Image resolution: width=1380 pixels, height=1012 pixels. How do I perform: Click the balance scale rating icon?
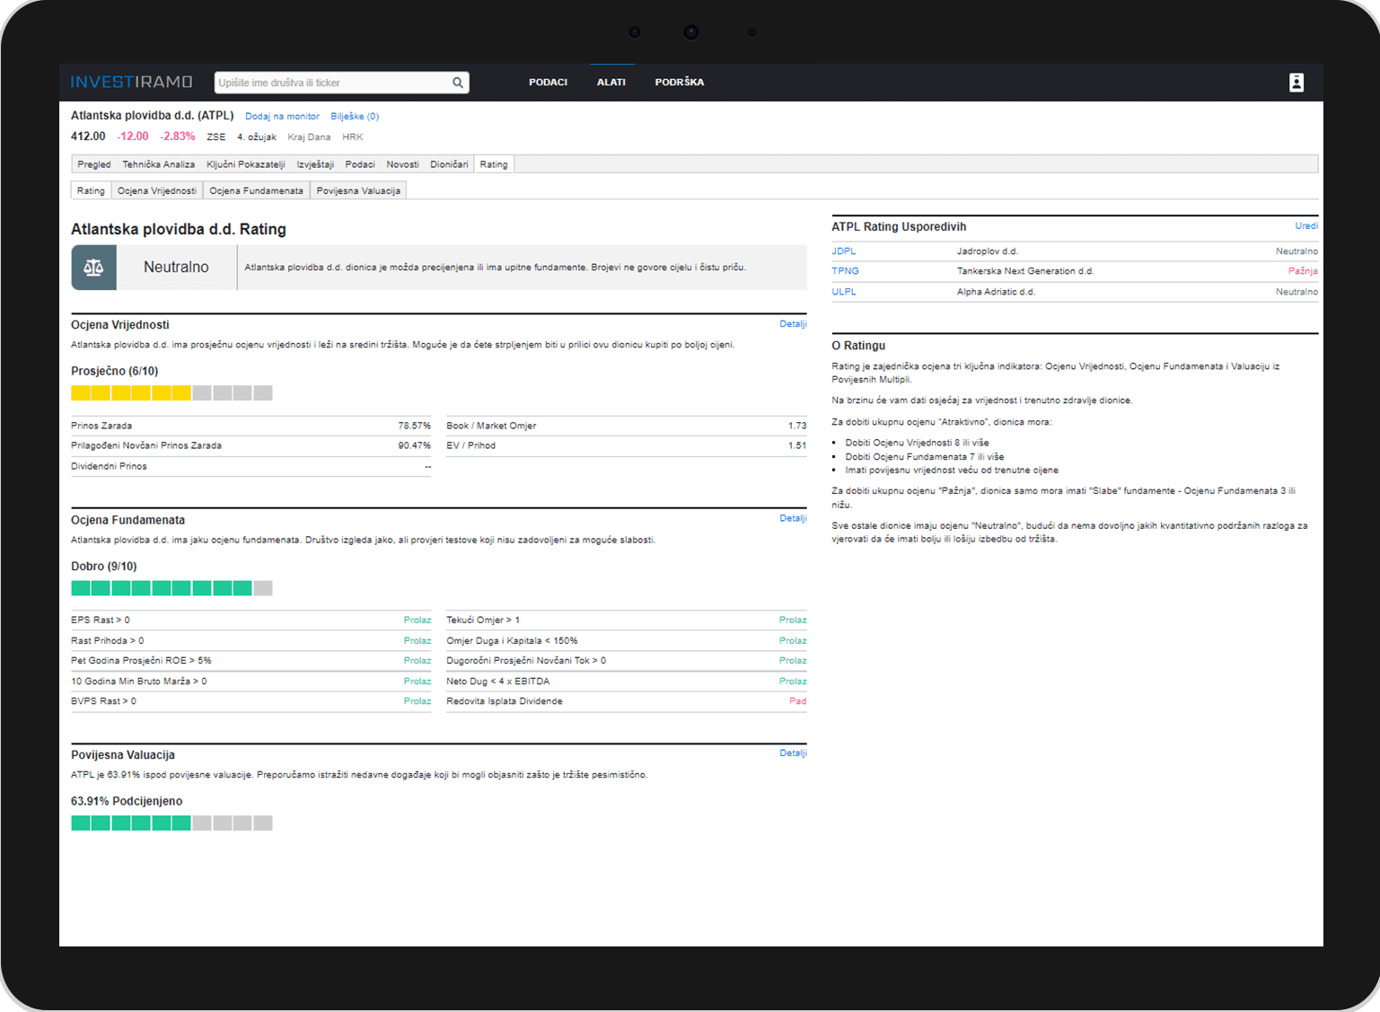pyautogui.click(x=93, y=268)
